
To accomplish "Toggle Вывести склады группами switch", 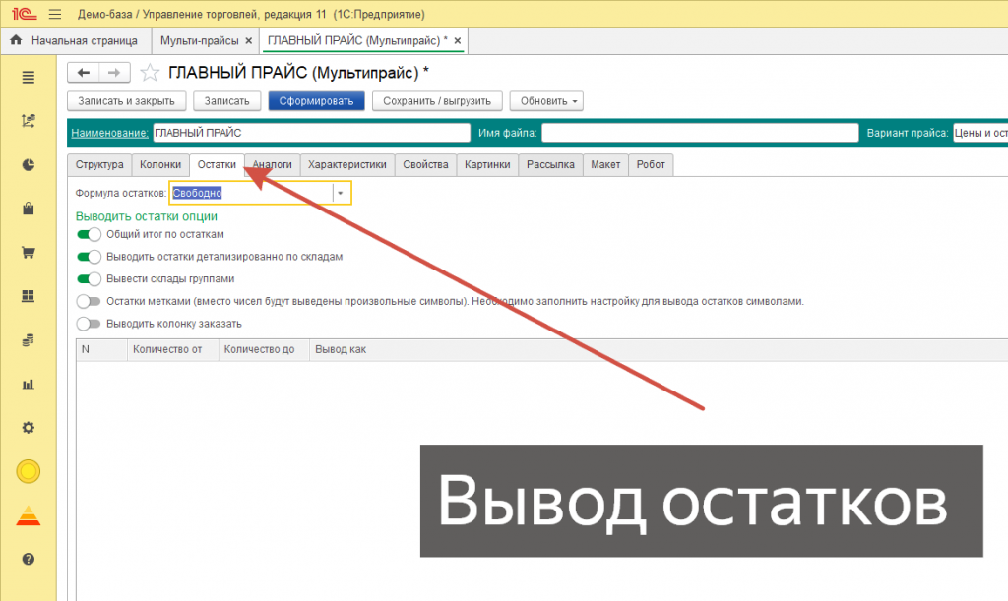I will 89,279.
